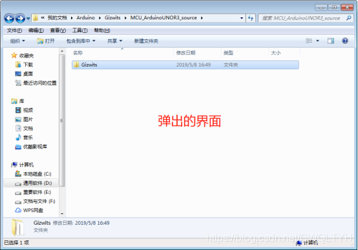This screenshot has width=358, height=250.
Task: Select 收藏夹 in navigation pane
Action: click(x=23, y=56)
